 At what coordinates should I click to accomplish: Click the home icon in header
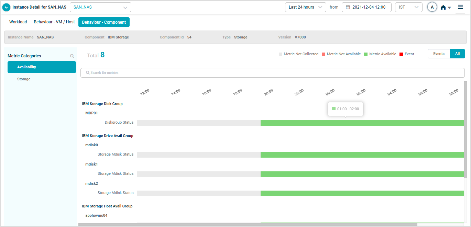443,7
